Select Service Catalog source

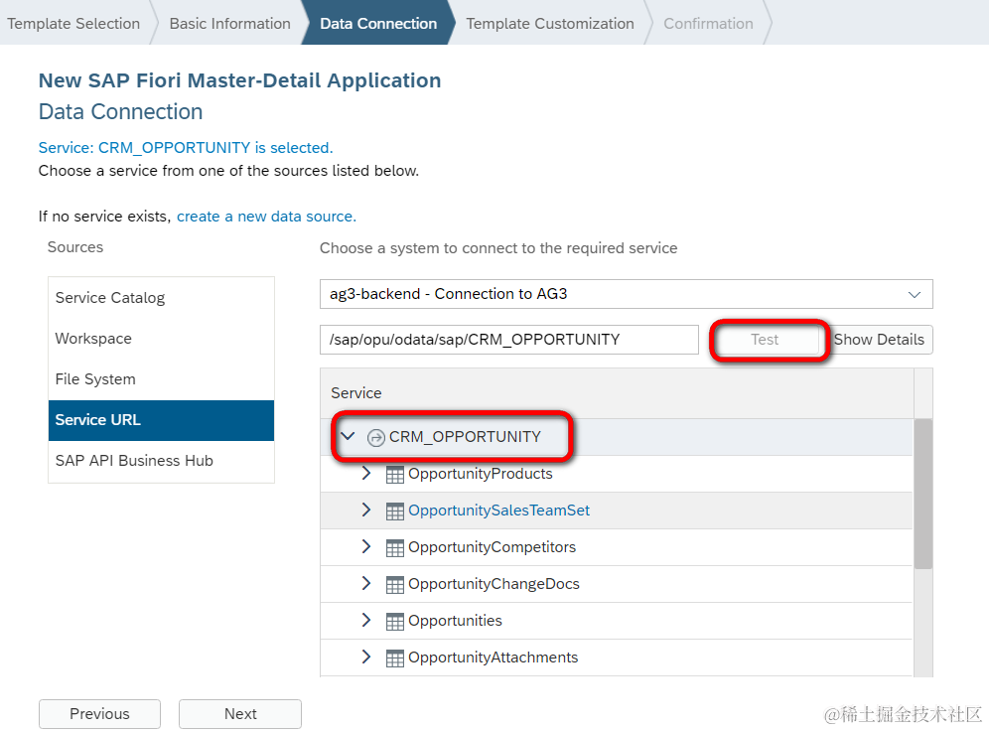click(162, 298)
